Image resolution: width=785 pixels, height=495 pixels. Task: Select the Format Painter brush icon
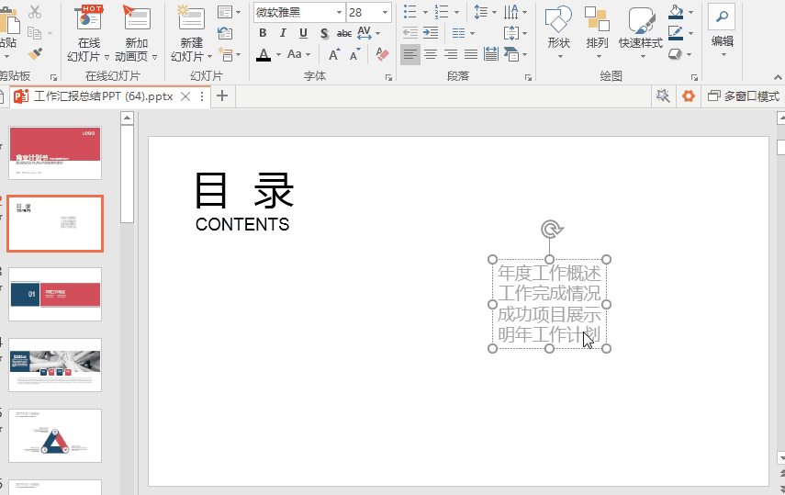click(35, 53)
